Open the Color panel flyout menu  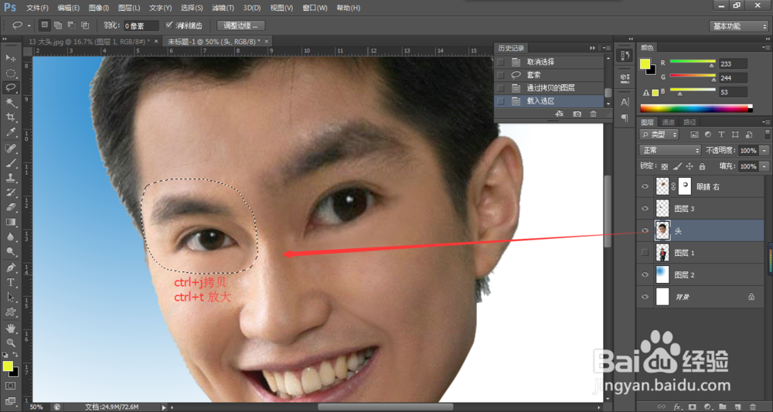[765, 48]
